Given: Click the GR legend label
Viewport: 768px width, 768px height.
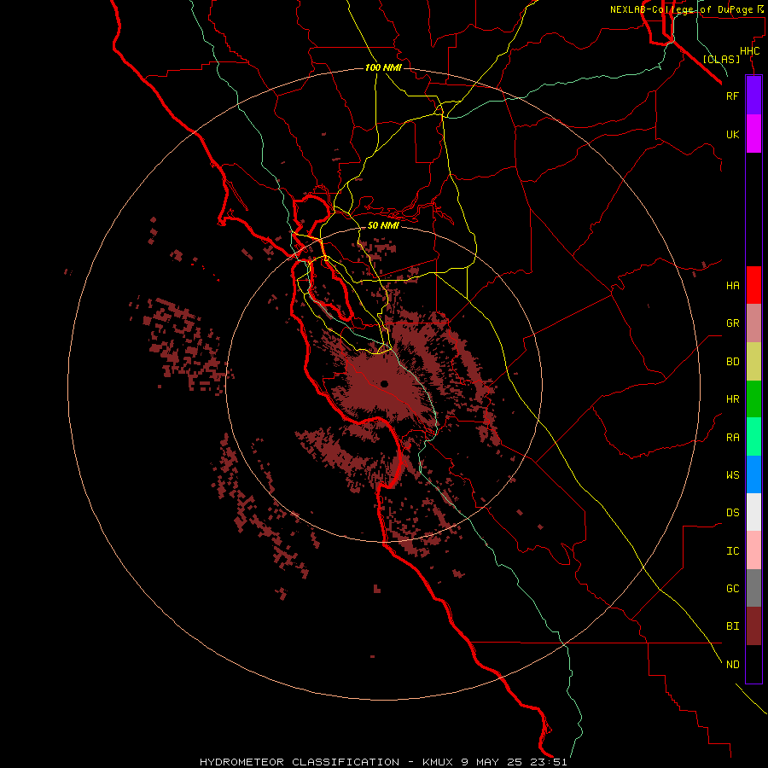Looking at the screenshot, I should point(732,323).
